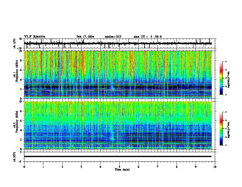Click time axis tick label "4"
Viewport: 242px width, 187px height.
pos(101,167)
